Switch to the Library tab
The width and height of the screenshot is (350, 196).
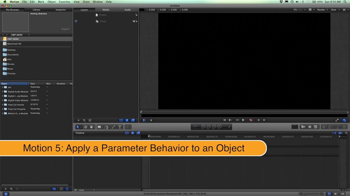(x=36, y=10)
